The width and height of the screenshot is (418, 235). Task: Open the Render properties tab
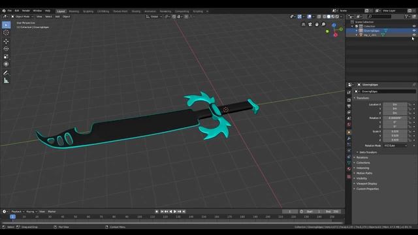349,100
